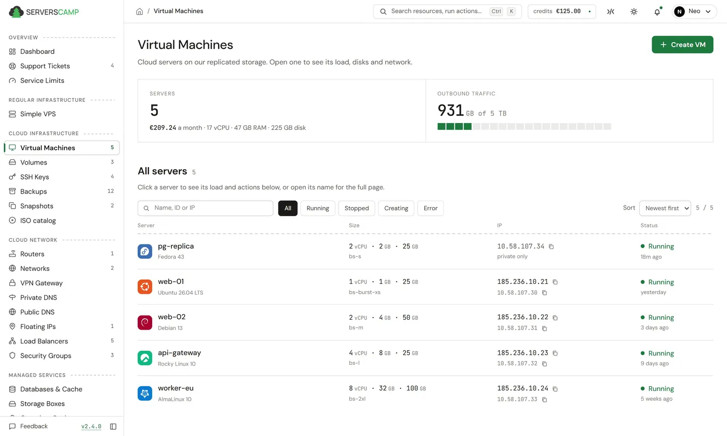
Task: Click the Debian icon of web-02
Action: point(145,322)
